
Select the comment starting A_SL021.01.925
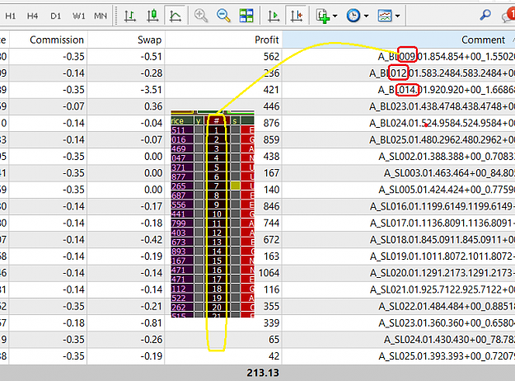pyautogui.click(x=442, y=289)
